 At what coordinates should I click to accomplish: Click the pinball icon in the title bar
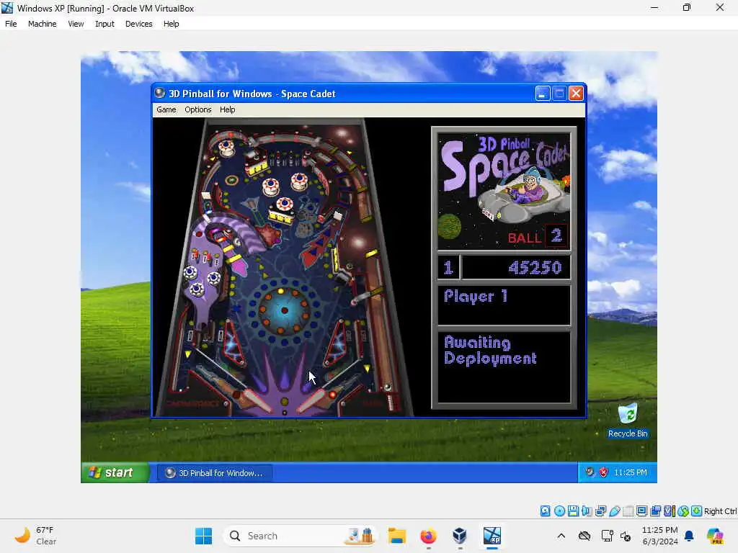160,93
